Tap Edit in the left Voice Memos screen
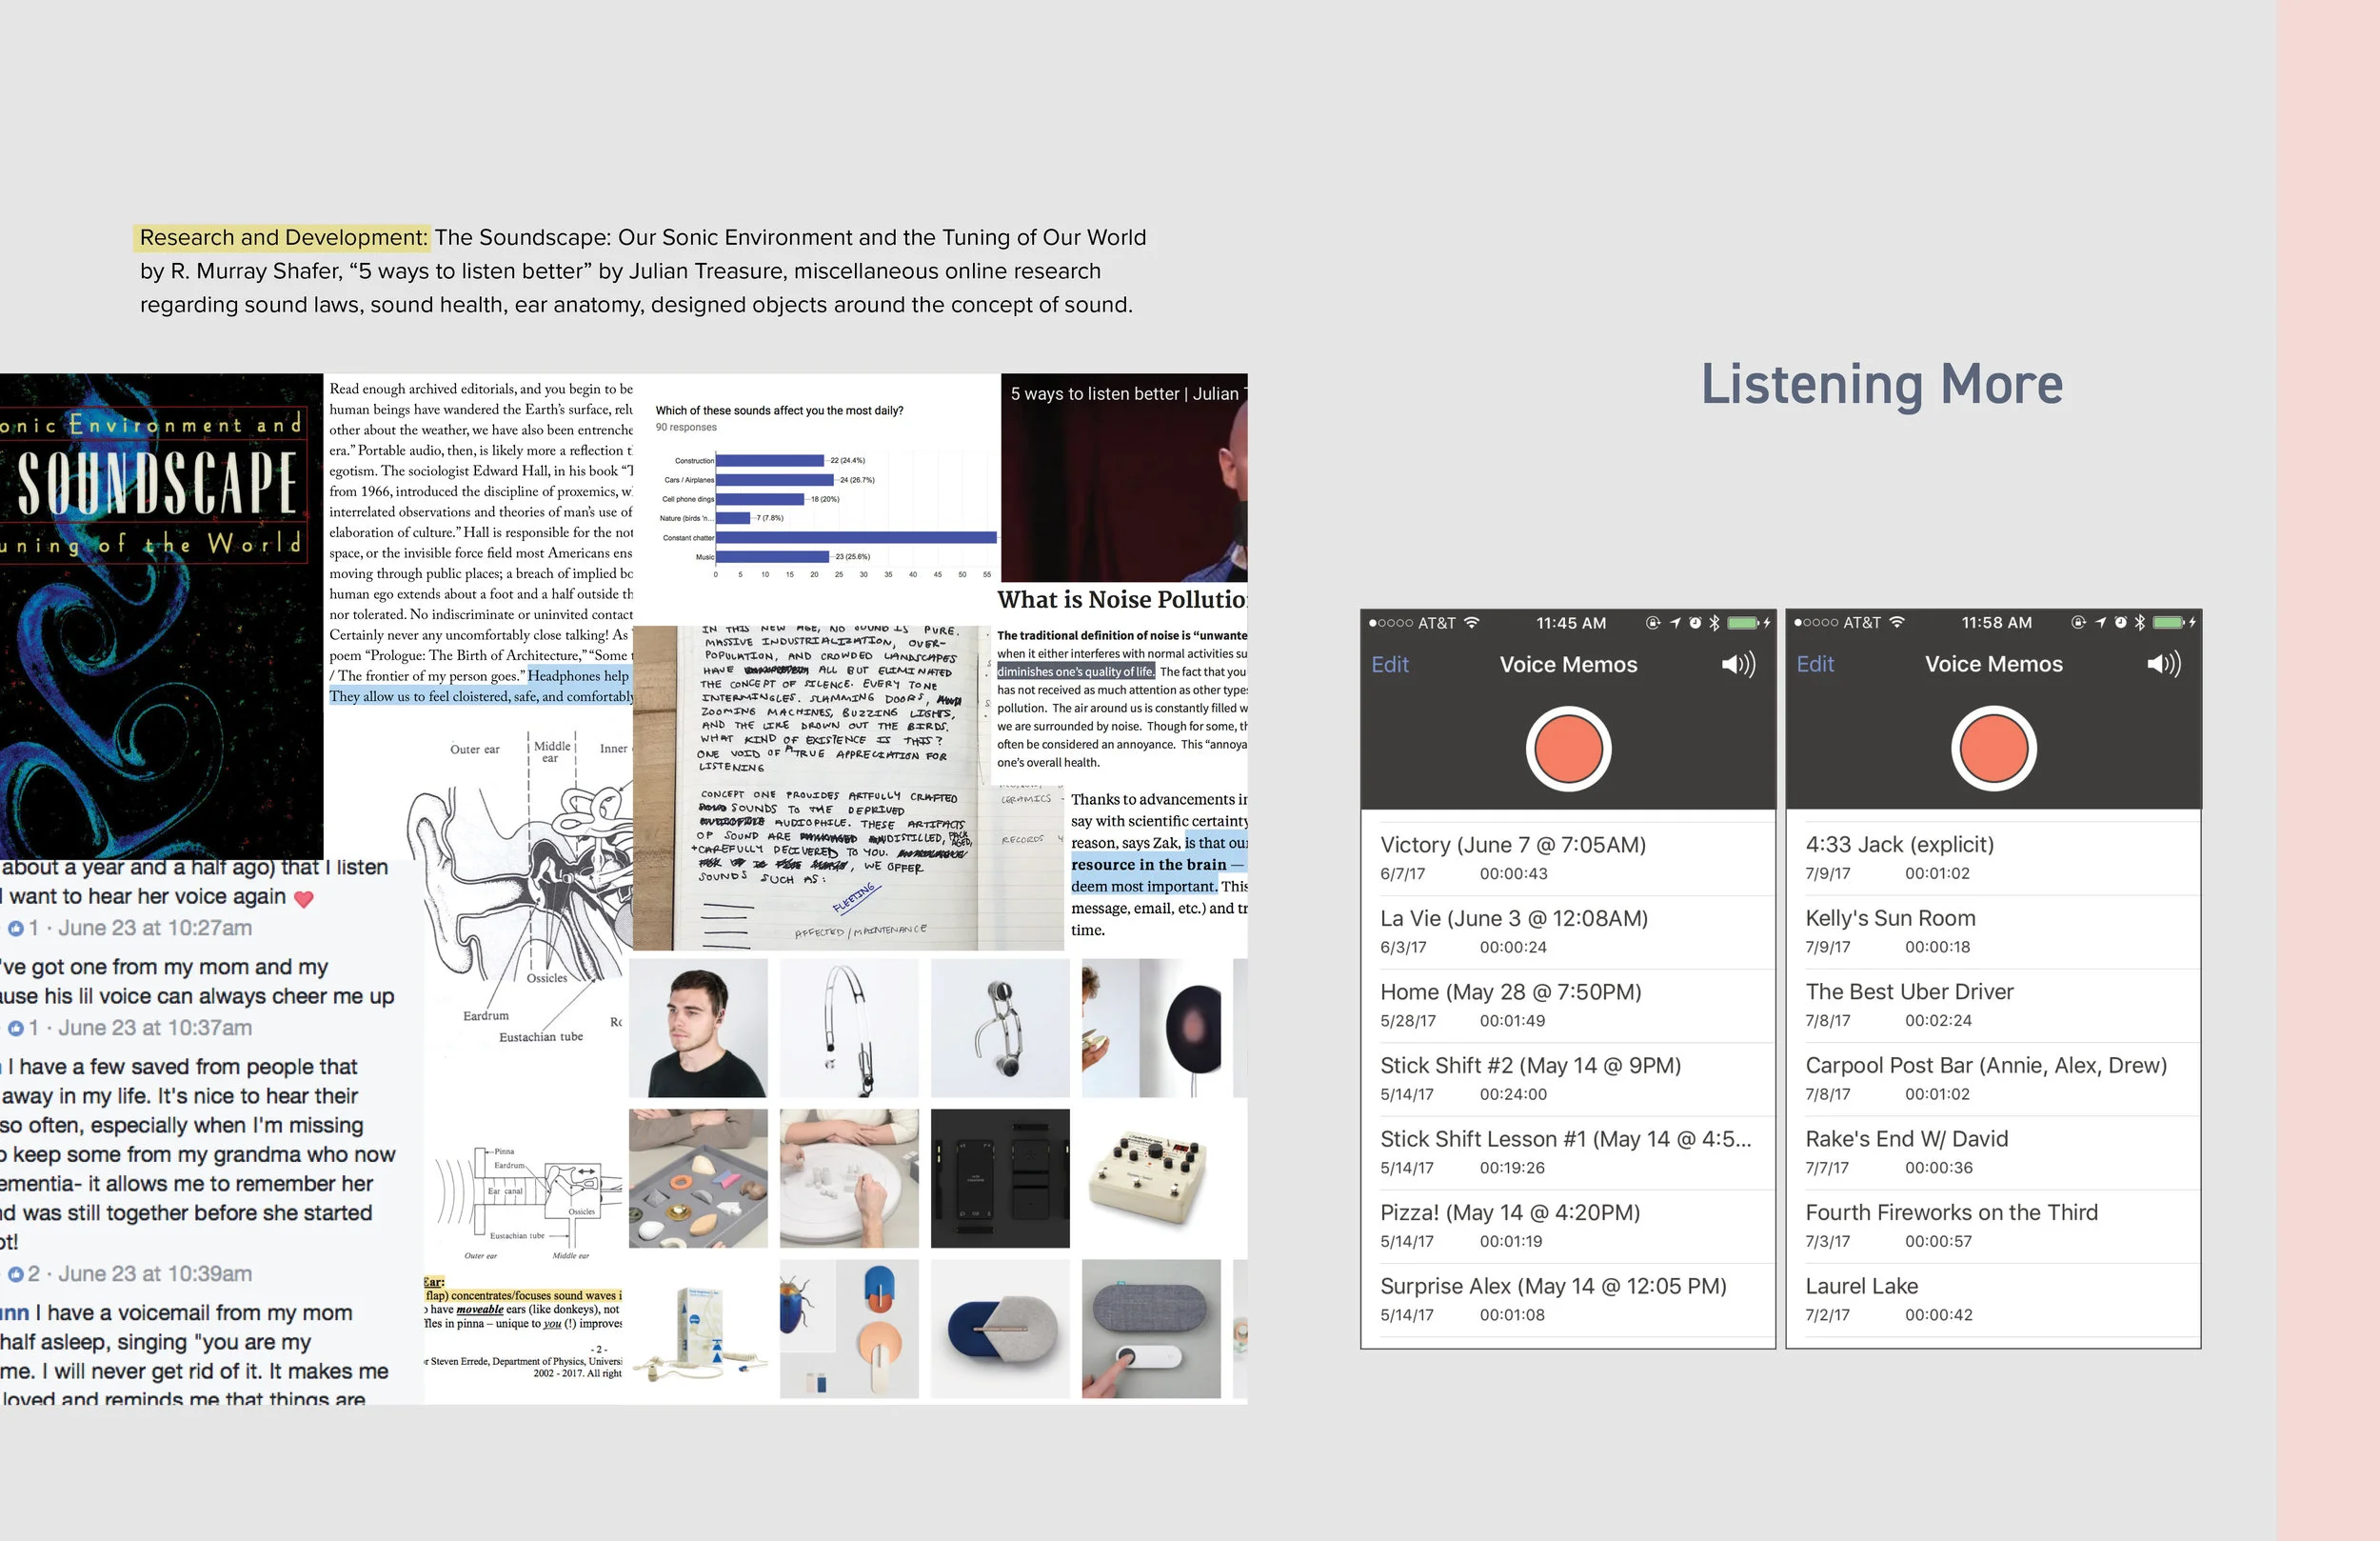Image resolution: width=2380 pixels, height=1541 pixels. [1389, 665]
